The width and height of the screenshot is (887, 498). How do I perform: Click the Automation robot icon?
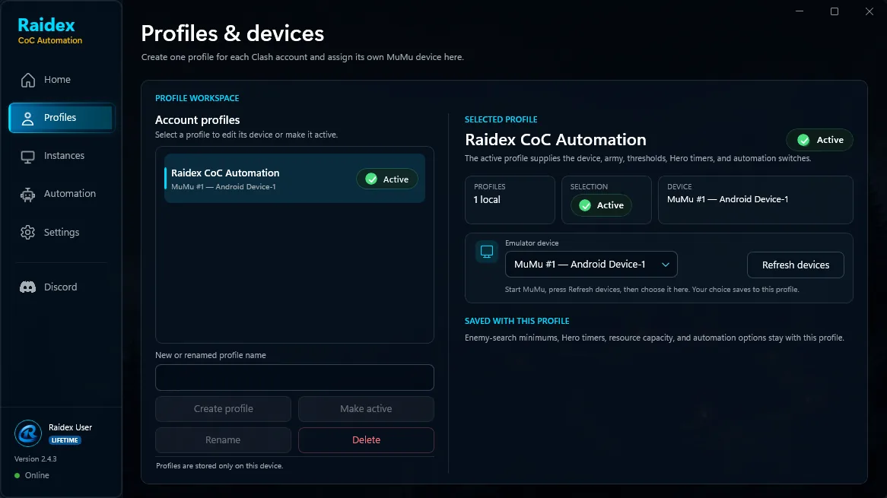click(27, 195)
